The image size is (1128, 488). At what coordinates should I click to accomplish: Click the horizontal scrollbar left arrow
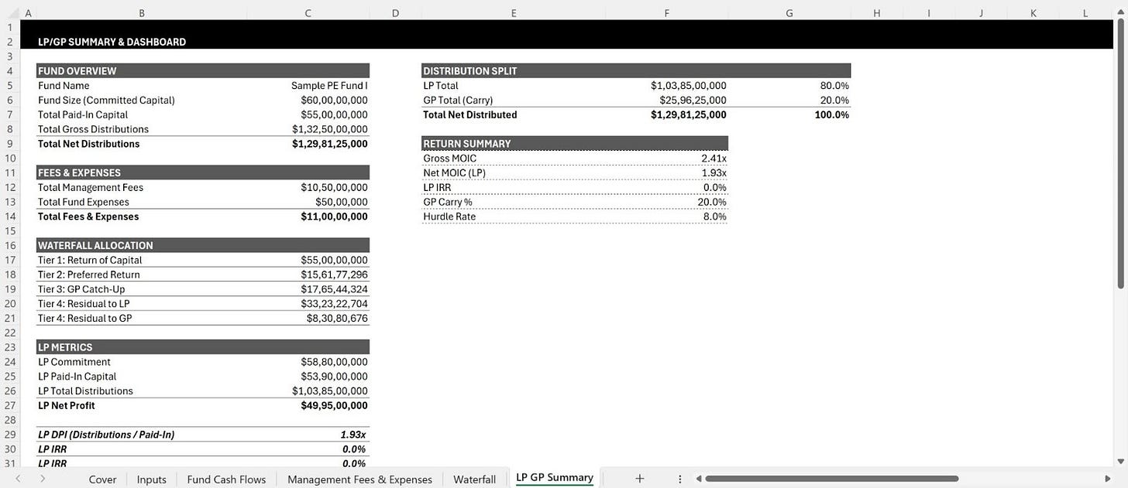tap(698, 479)
